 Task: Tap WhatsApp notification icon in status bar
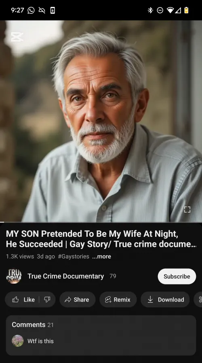click(x=31, y=11)
